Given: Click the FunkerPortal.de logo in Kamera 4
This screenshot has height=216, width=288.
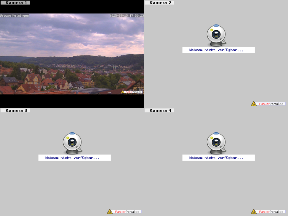Looking at the screenshot, I should pyautogui.click(x=268, y=211).
